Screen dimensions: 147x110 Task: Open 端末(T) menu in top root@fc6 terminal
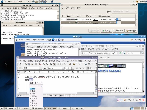pyautogui.click(x=32, y=8)
